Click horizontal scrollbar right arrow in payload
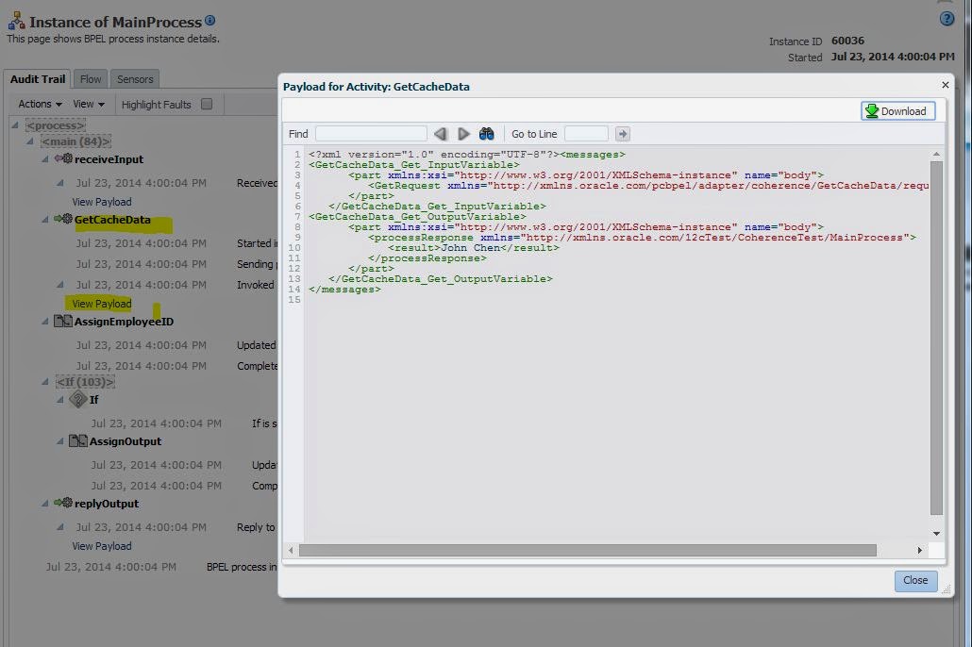 pyautogui.click(x=920, y=550)
